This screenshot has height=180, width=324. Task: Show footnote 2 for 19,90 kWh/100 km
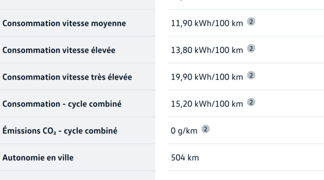(251, 76)
